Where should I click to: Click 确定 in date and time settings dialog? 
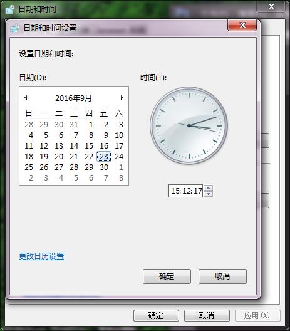(167, 276)
